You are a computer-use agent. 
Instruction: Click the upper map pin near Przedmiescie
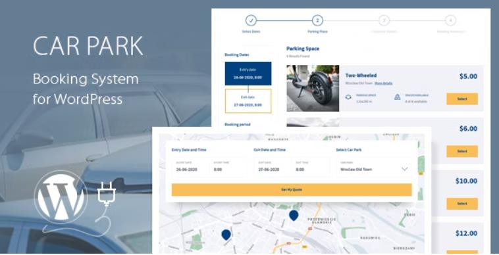[x=294, y=216]
